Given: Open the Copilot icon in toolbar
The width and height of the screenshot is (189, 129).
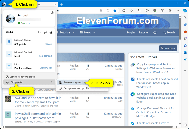Looking at the screenshot, I should click(x=185, y=11).
